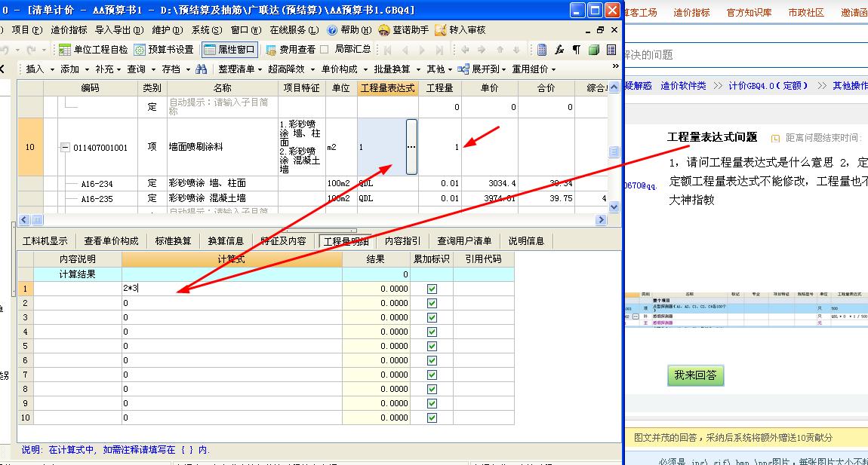Toggle 累加标识 checkbox in row 4
868x465 pixels.
432,332
